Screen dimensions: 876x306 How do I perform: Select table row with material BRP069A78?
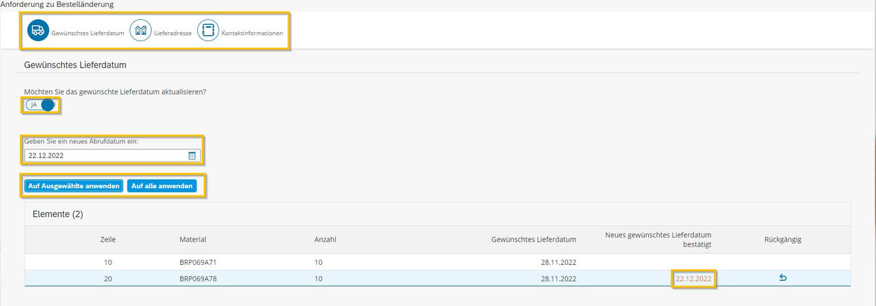coord(437,279)
